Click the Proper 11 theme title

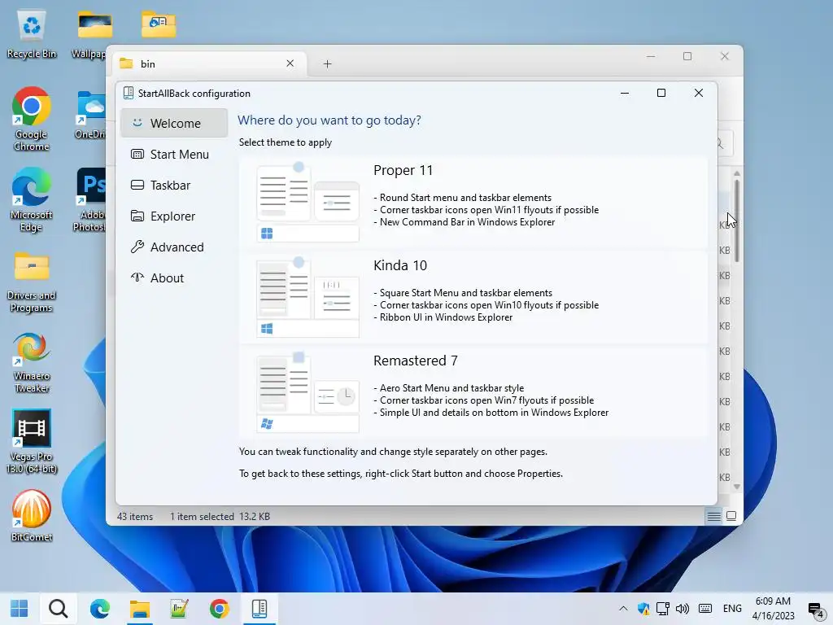[403, 170]
